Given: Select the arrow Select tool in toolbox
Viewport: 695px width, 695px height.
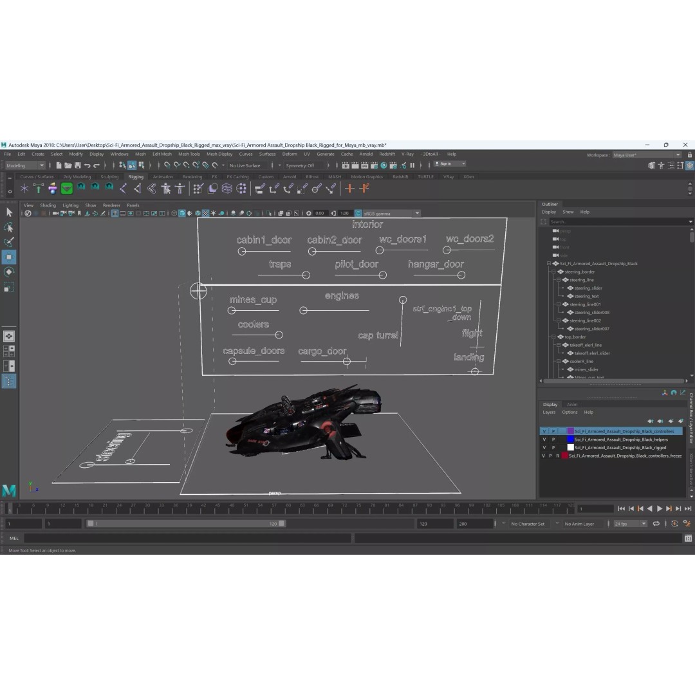Looking at the screenshot, I should 9,212.
